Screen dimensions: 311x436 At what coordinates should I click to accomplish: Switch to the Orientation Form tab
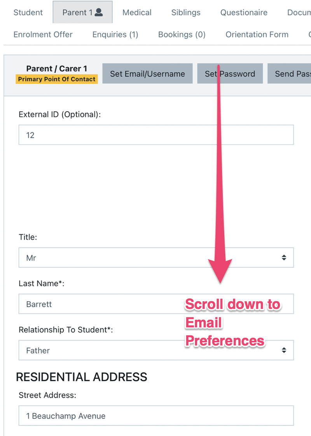[x=257, y=34]
